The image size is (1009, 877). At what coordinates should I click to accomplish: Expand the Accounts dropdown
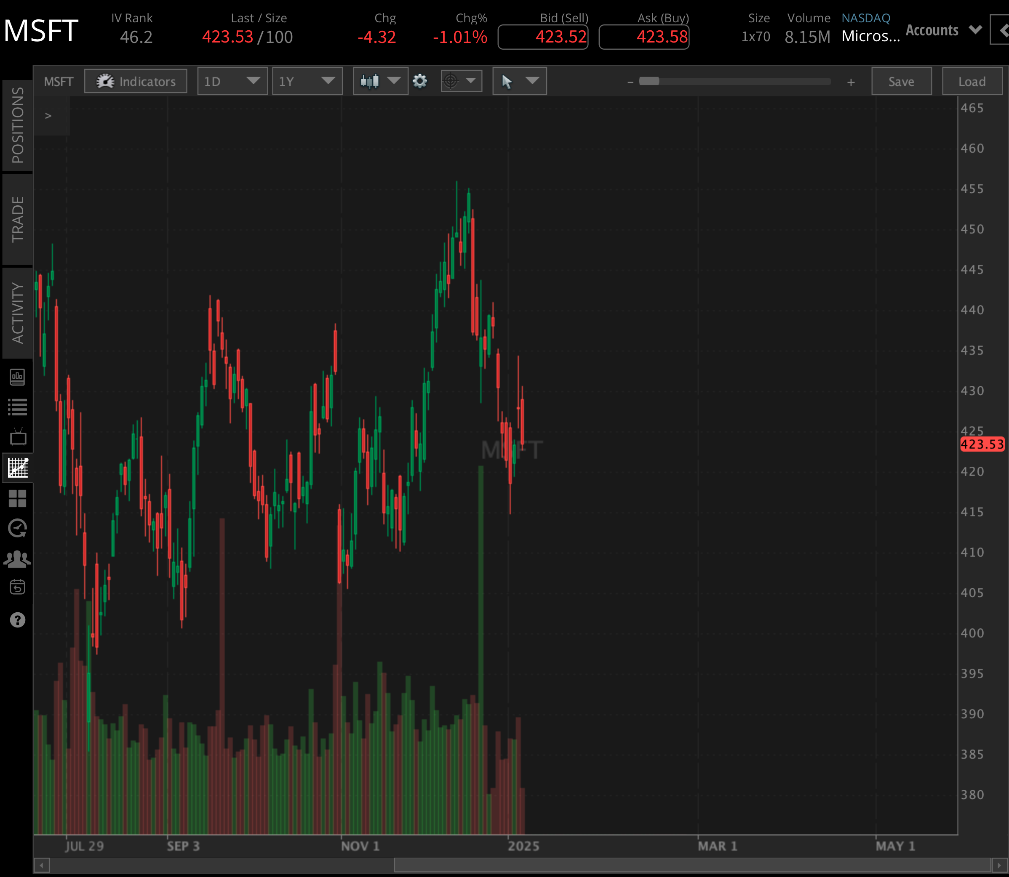[x=943, y=30]
